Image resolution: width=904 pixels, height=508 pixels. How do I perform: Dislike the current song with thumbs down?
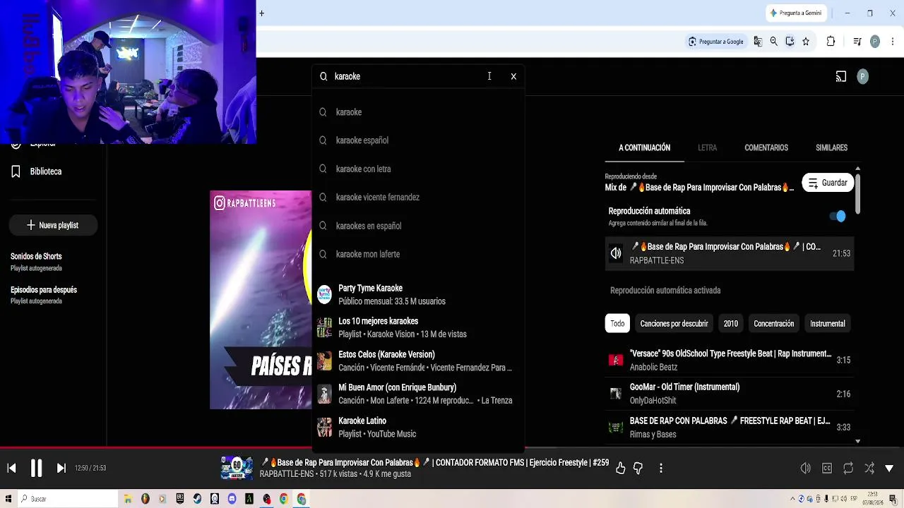(x=638, y=468)
